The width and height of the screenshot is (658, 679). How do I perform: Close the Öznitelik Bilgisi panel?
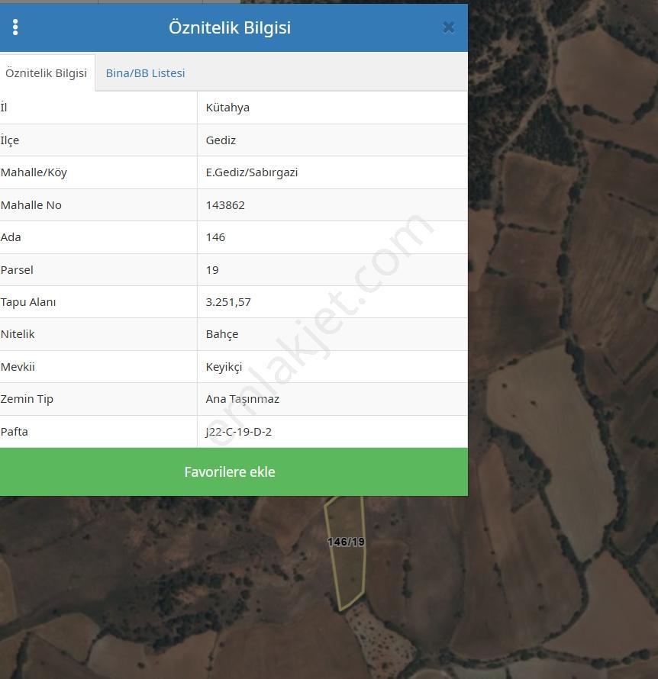448,27
